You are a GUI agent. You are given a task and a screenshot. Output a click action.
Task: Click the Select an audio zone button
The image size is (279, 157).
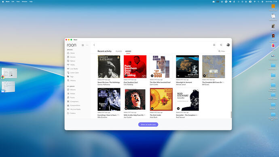tap(148, 125)
